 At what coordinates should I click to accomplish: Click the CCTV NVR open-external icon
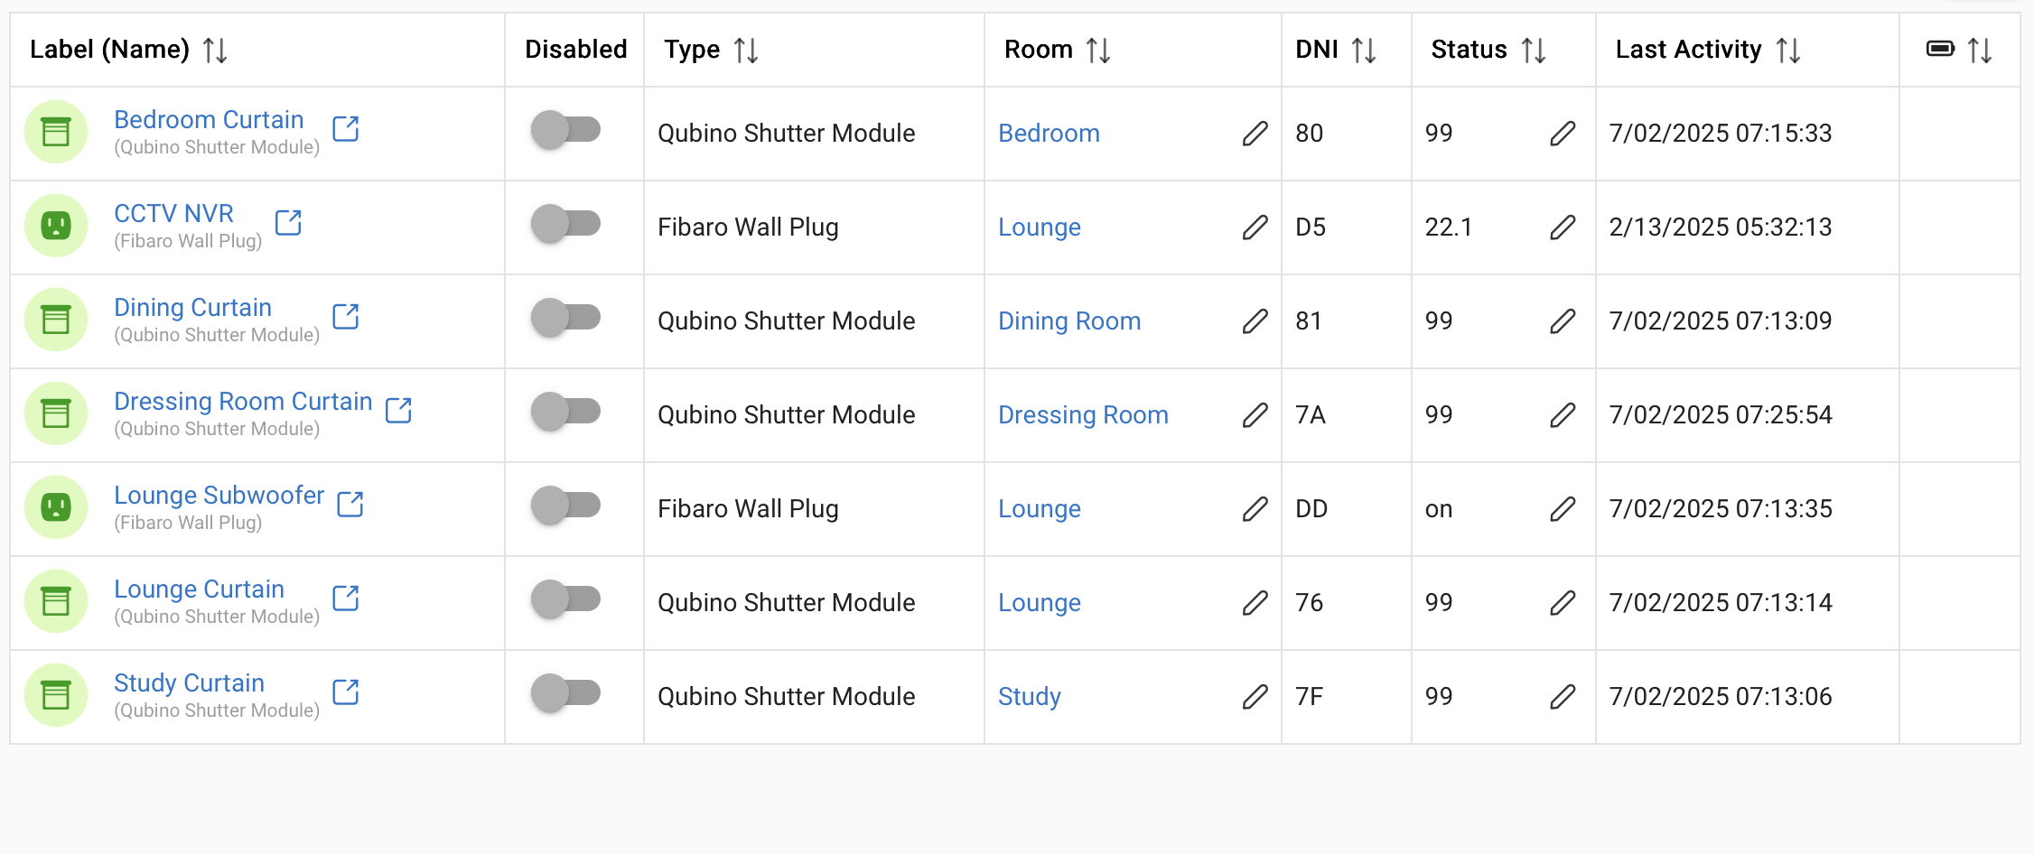tap(288, 222)
